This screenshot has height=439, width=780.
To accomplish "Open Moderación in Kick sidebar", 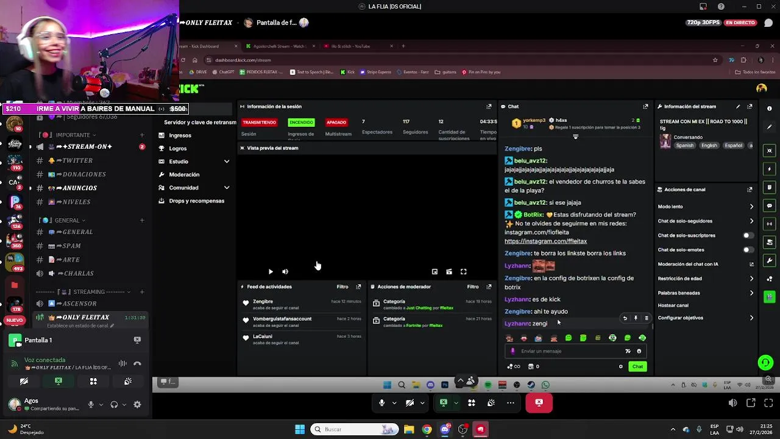I will (184, 174).
